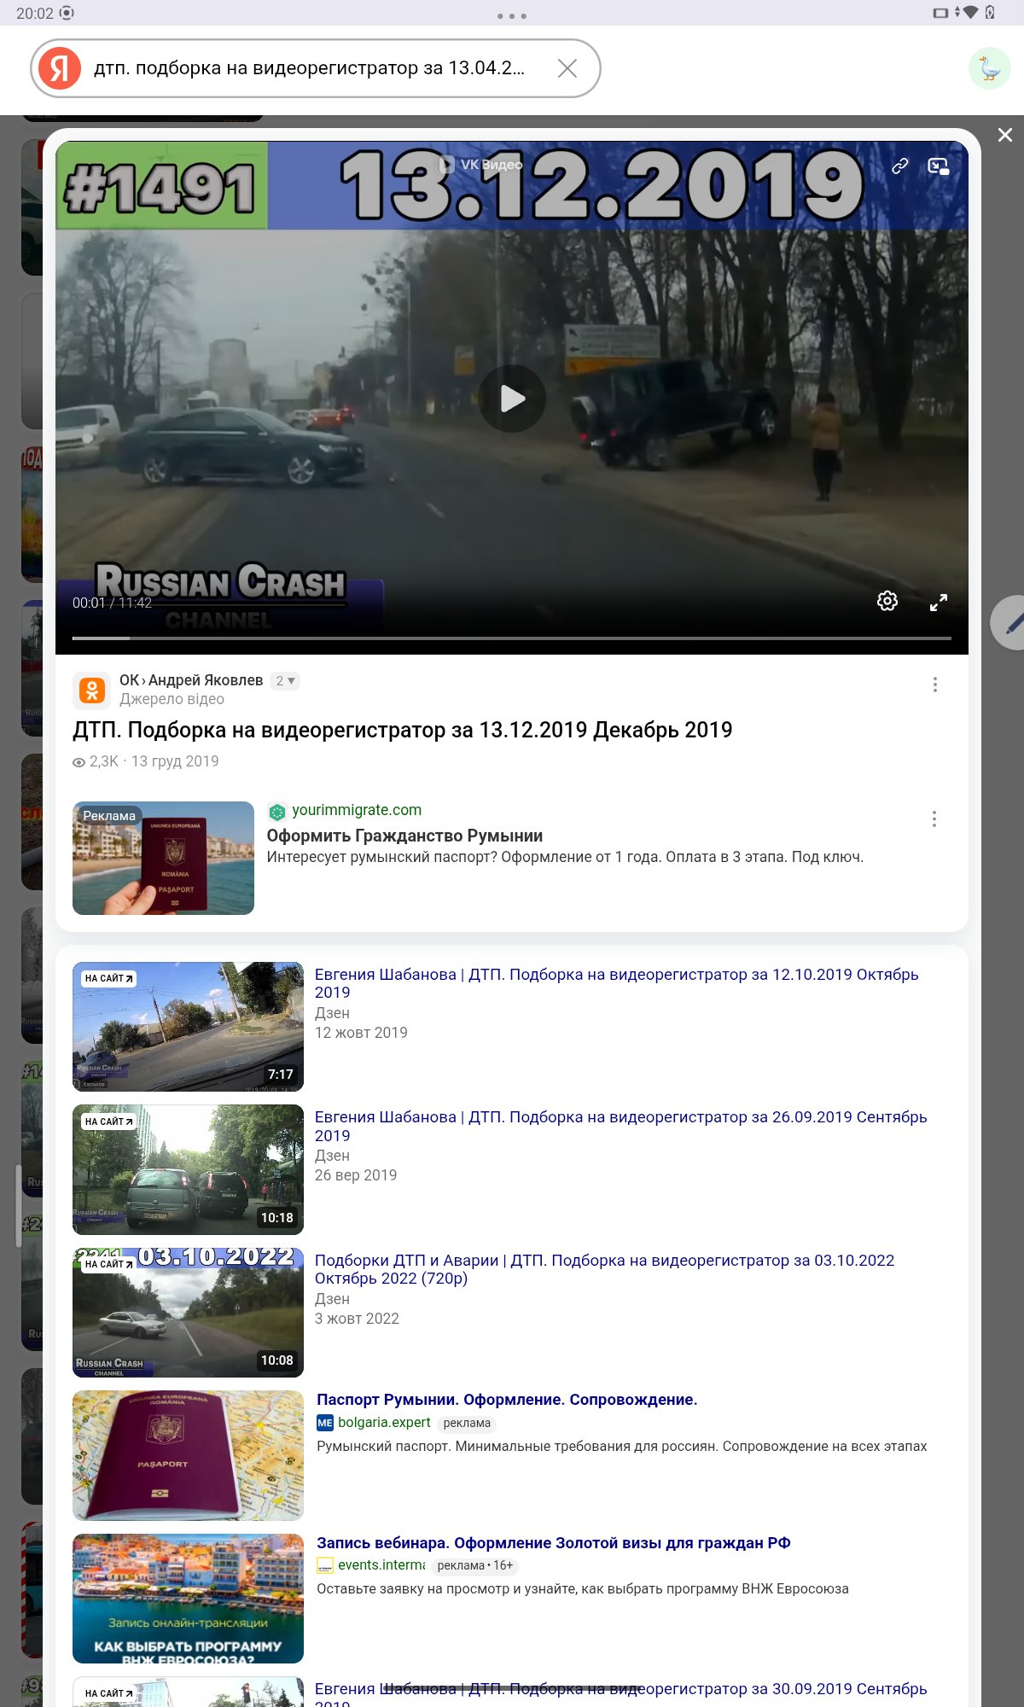Tap 'НА САЙТ' badge on 10:08 video

tap(108, 1264)
